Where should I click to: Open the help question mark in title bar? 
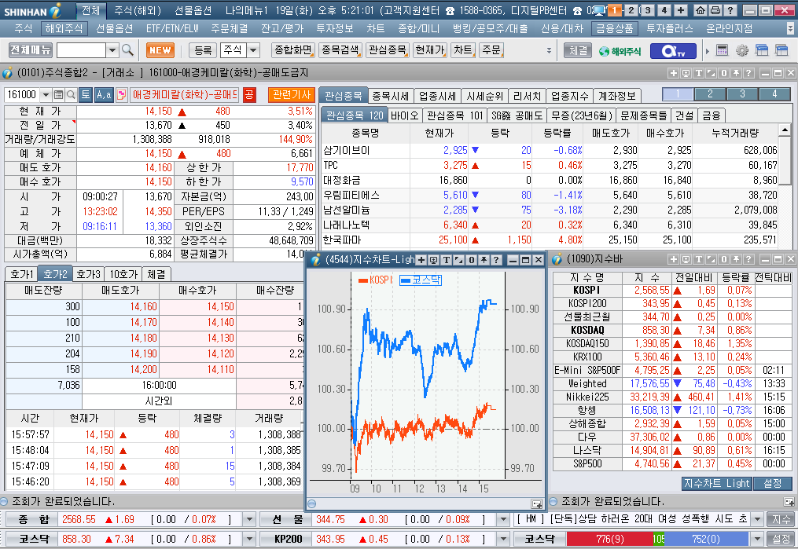730,10
